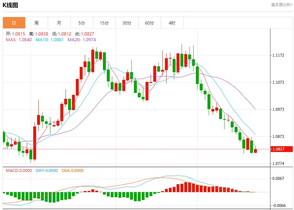Click the K线图 heading
This screenshot has height=210, width=294.
(x=10, y=5)
